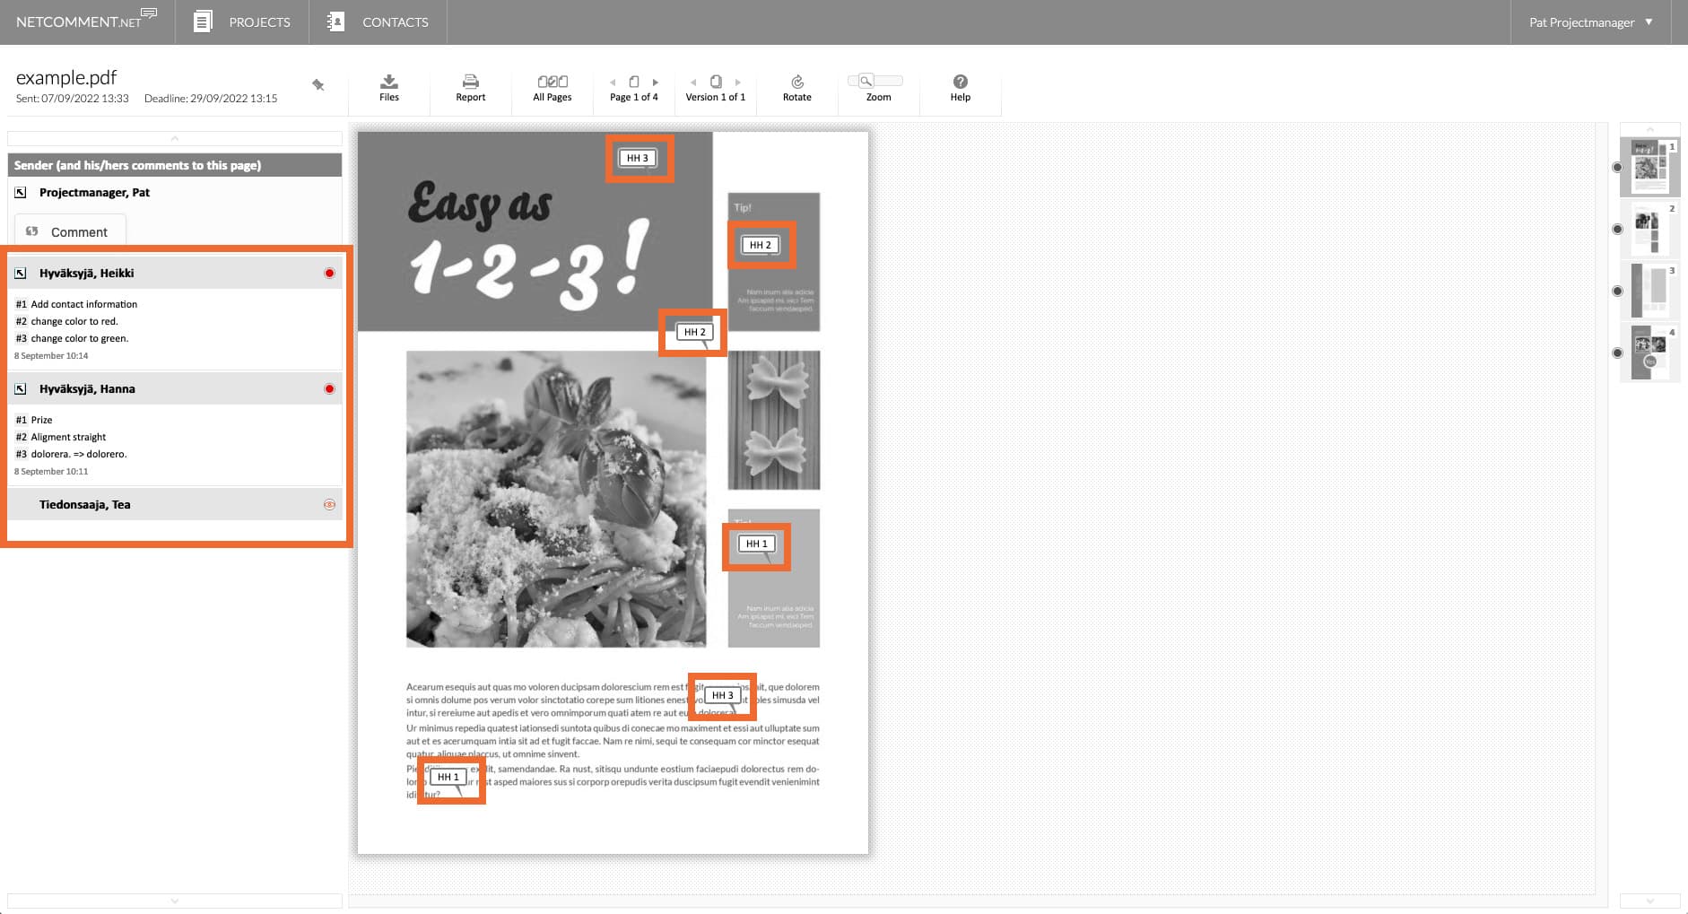Open comment 'Add contact information'
The width and height of the screenshot is (1688, 914).
tap(83, 305)
